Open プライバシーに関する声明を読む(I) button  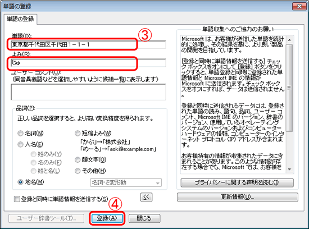coord(237,182)
